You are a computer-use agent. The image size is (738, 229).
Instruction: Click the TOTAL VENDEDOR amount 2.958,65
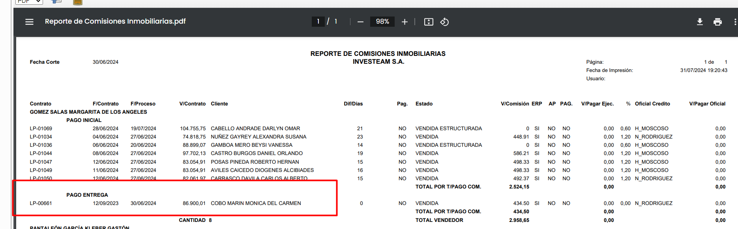[x=519, y=220]
